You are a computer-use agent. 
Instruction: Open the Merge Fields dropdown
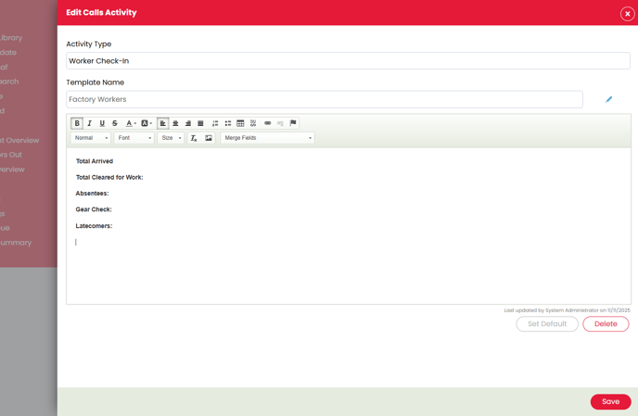click(x=267, y=138)
